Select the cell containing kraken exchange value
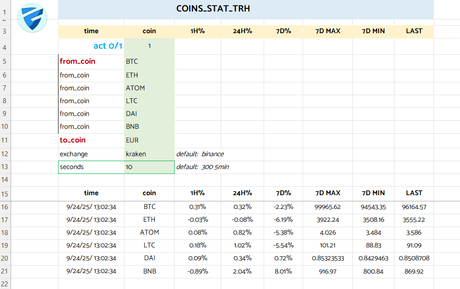Viewport: 460px width, 289px height. (x=149, y=154)
